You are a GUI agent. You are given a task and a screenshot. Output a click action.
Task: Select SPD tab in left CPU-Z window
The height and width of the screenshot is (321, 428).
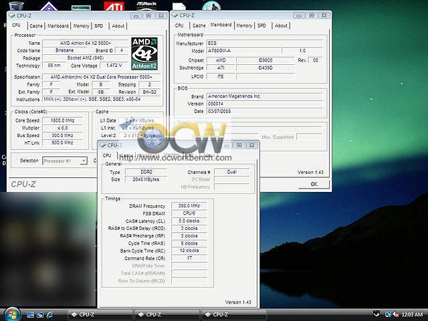(x=99, y=26)
